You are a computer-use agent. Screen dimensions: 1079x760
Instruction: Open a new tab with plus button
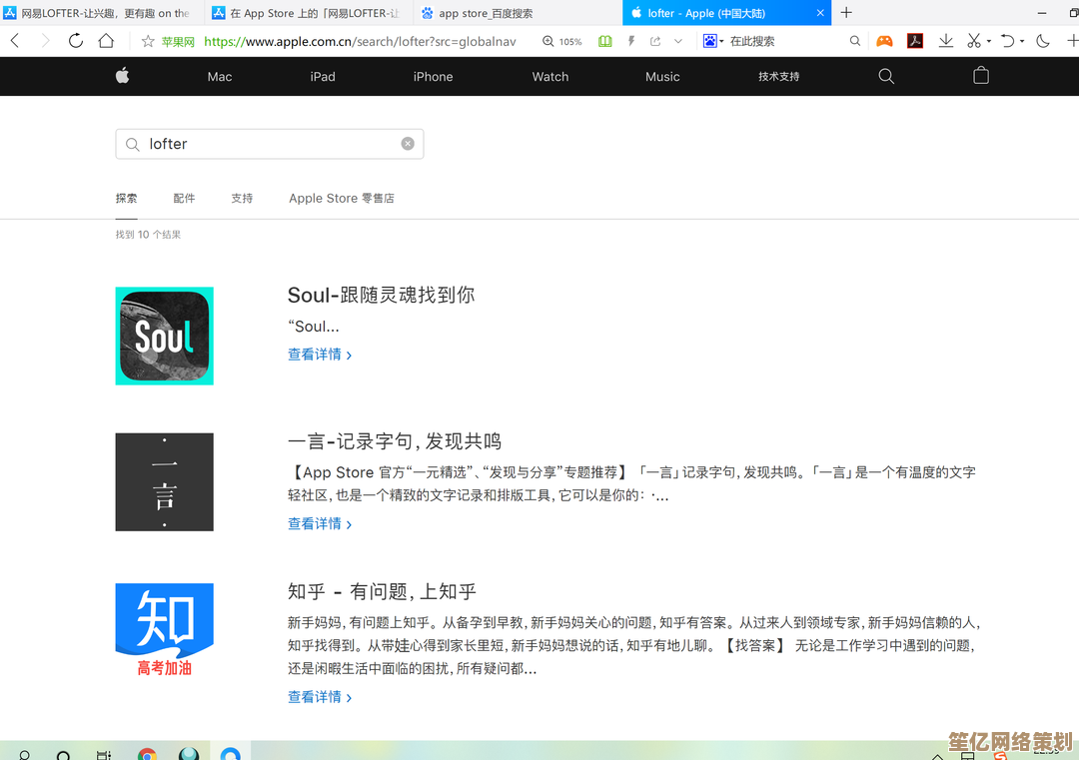click(846, 12)
